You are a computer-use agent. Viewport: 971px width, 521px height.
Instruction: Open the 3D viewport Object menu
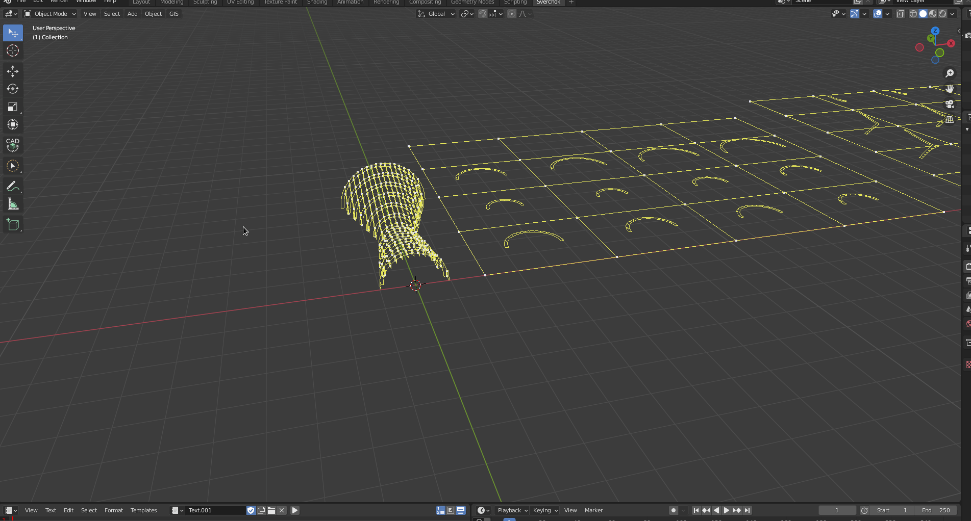click(x=153, y=14)
